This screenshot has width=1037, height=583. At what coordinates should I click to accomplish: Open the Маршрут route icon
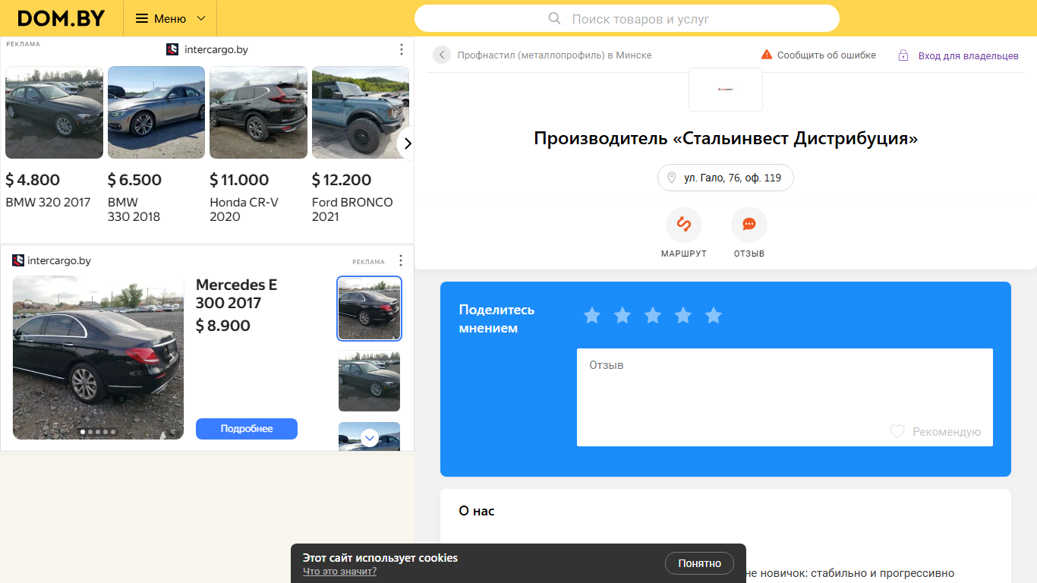(684, 225)
